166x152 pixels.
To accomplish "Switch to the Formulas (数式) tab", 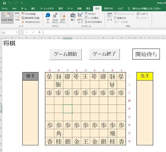I will pos(61,9).
